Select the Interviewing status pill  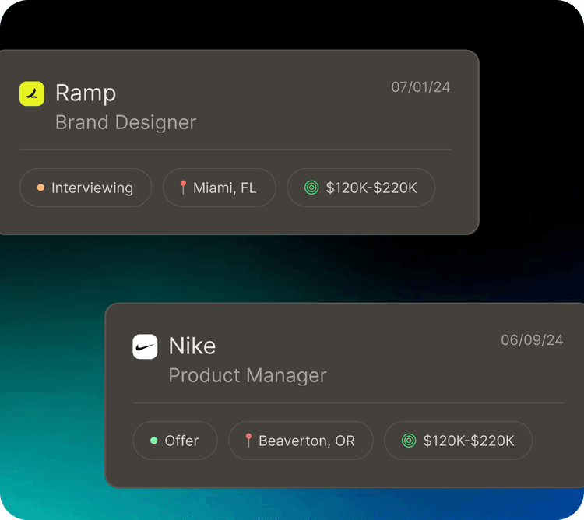point(86,188)
